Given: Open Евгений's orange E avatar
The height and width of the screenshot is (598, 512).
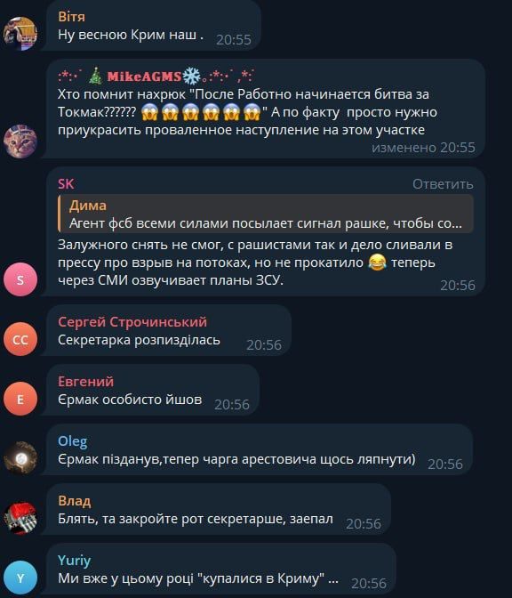Looking at the screenshot, I should (x=20, y=399).
